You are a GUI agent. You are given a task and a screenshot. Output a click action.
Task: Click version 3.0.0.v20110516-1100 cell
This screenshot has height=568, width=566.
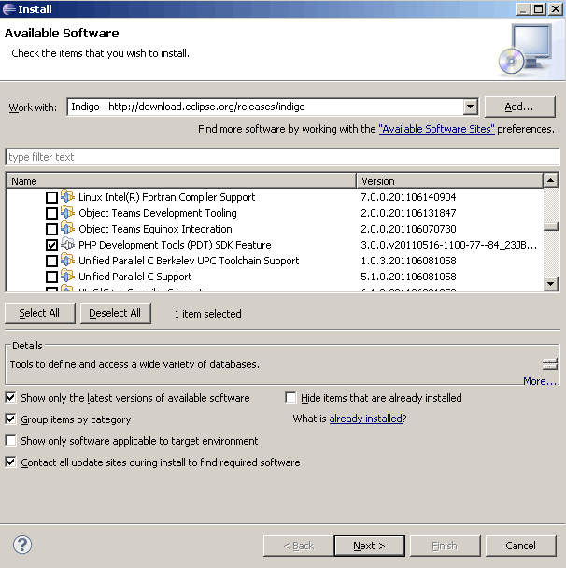[x=448, y=245]
